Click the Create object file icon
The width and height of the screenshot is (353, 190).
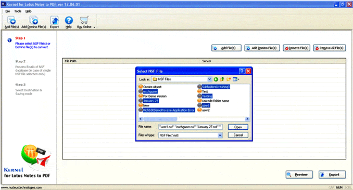coord(141,87)
